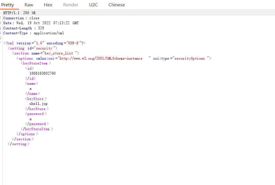Click the closing /options tag
Screen dimensions: 275x185
click(27, 134)
